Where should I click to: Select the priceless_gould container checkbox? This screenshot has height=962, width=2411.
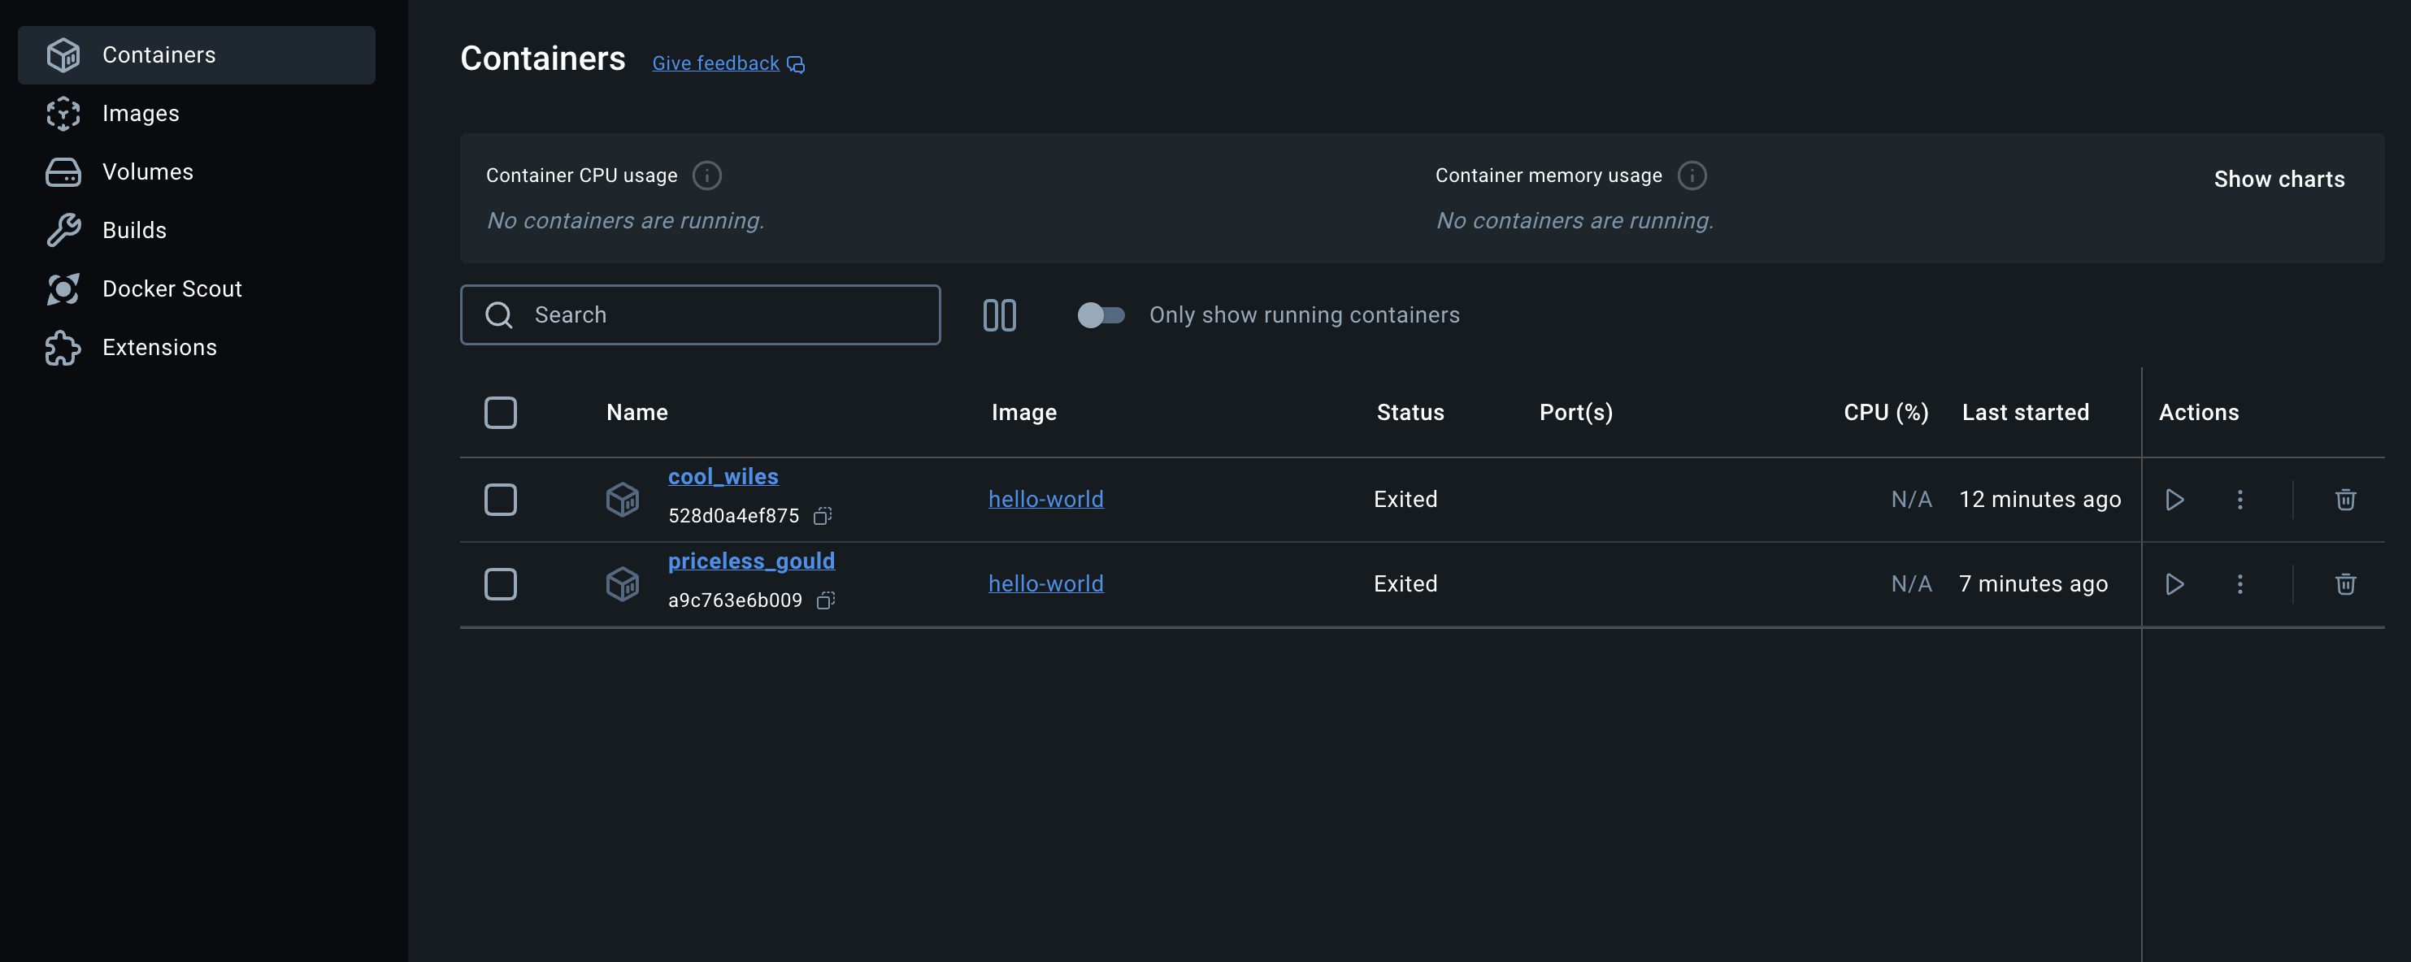pyautogui.click(x=501, y=584)
